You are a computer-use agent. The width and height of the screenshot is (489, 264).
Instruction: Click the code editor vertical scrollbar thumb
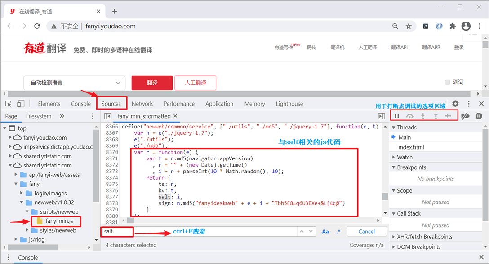click(x=385, y=196)
